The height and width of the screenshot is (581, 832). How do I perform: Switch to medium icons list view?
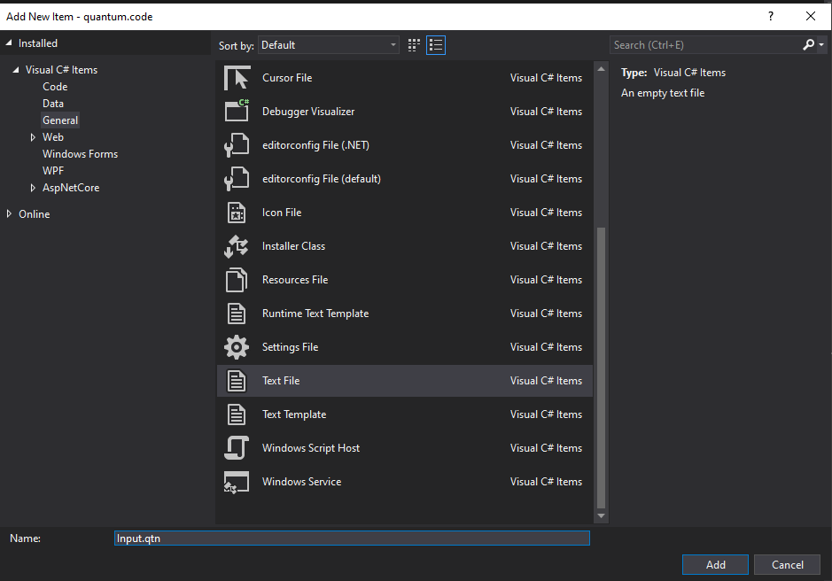click(x=435, y=45)
